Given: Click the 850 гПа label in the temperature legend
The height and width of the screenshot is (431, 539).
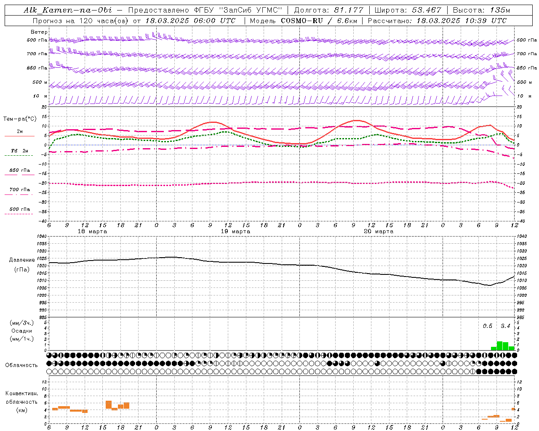Looking at the screenshot, I should (20, 170).
